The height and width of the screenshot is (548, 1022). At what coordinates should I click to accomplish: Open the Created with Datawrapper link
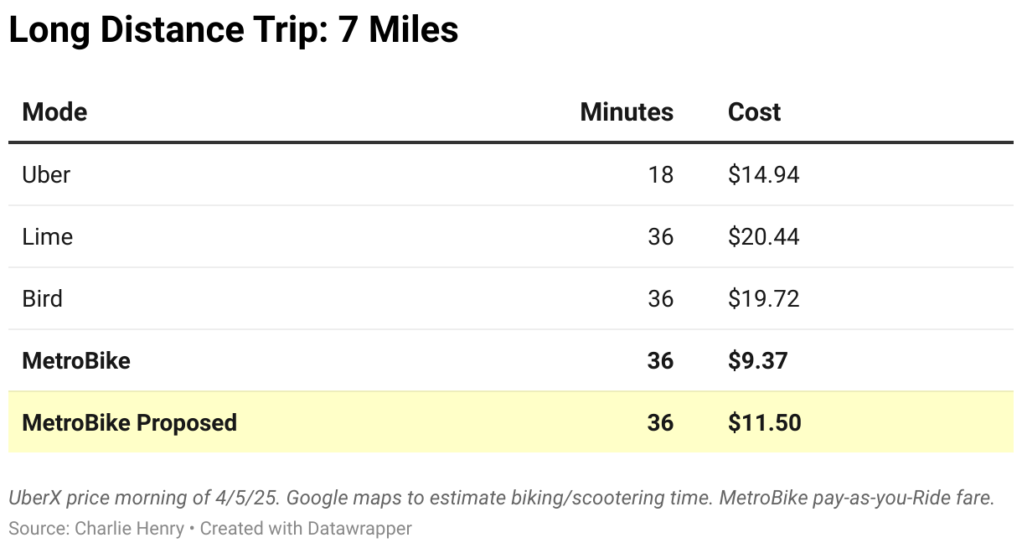306,529
